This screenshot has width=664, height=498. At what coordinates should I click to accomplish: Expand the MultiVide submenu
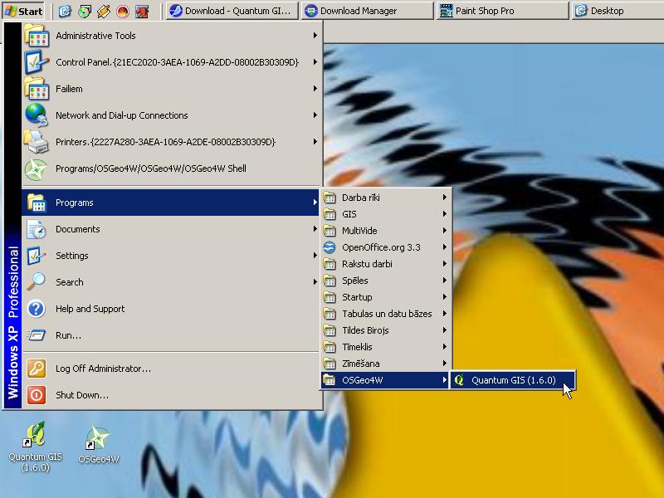(384, 231)
